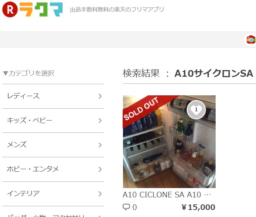Viewport: 256px width, 217px height.
Task: Click the ¥15,000 price label
Action: tap(198, 207)
